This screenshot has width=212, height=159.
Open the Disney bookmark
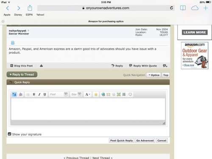[x=18, y=15]
